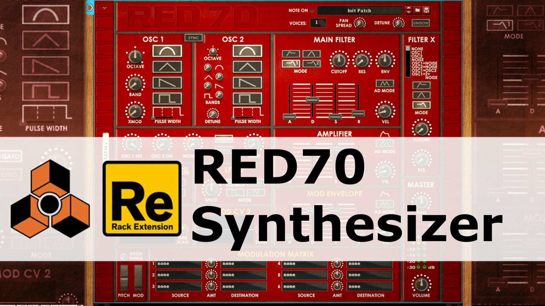This screenshot has height=306, width=545.
Task: Click the OSC 2 DETUNE knob
Action: pyautogui.click(x=213, y=114)
